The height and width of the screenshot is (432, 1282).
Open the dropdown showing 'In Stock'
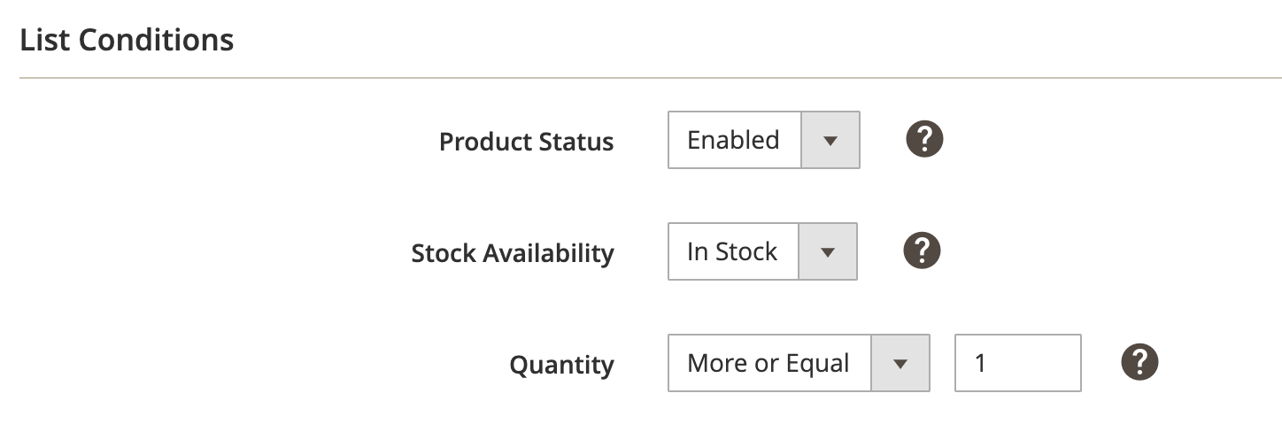point(761,251)
